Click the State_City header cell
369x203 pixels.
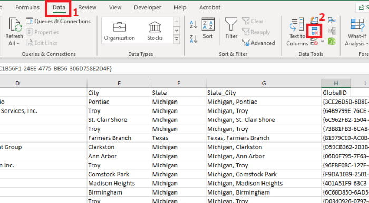(264, 93)
